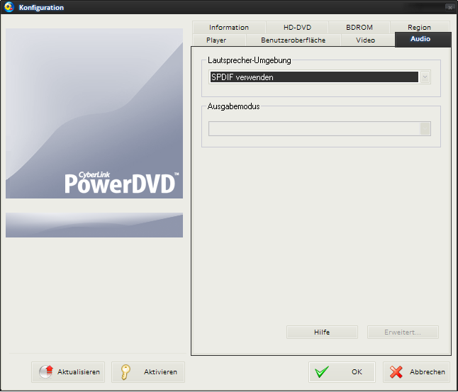Open the Information tab

click(229, 28)
